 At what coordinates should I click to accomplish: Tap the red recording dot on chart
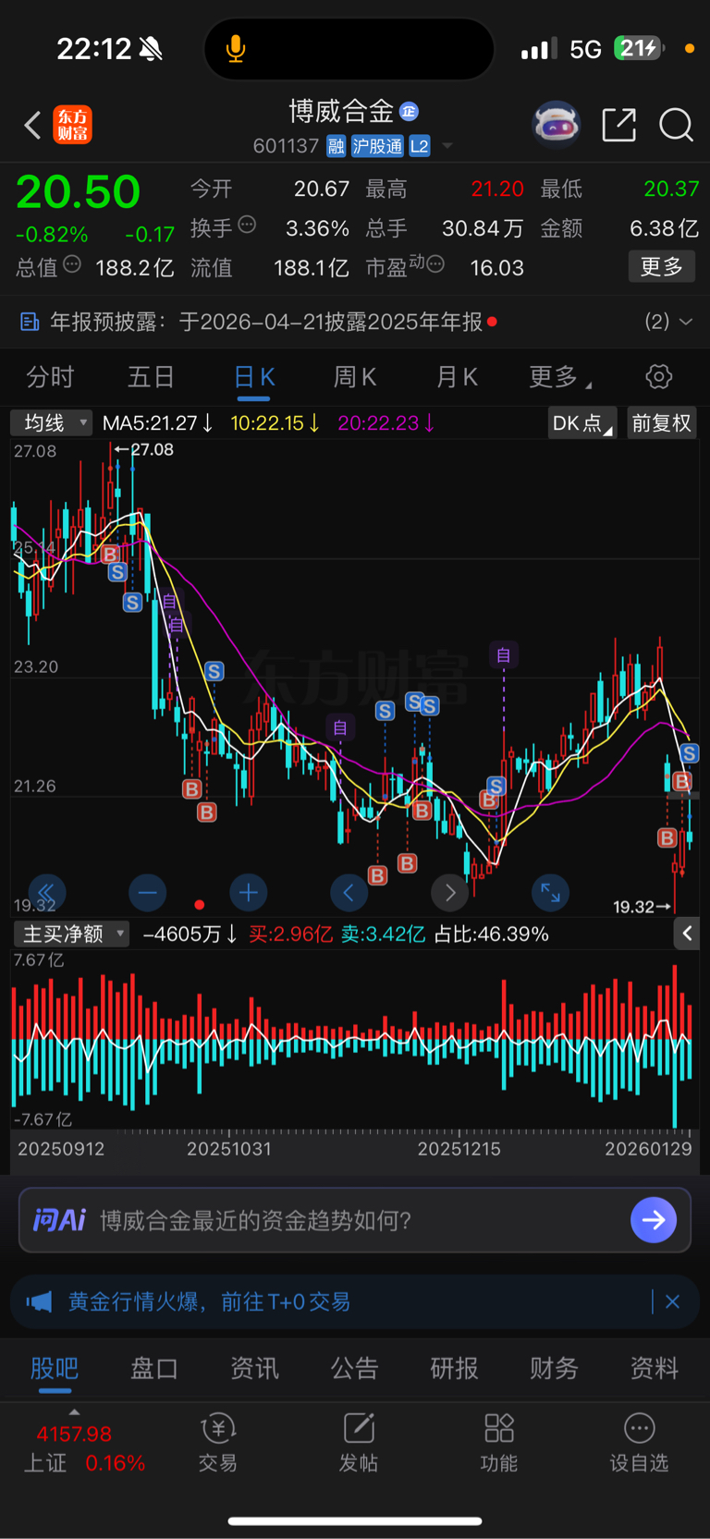pos(199,904)
